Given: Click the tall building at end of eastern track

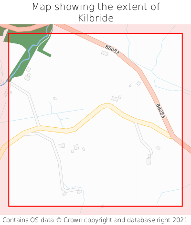Looking at the screenshot, I should [x=149, y=161].
